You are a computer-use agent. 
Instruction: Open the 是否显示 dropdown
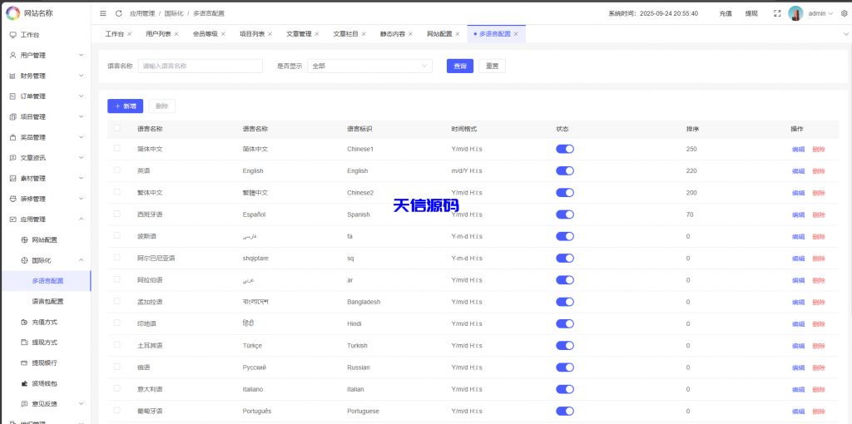click(x=369, y=66)
